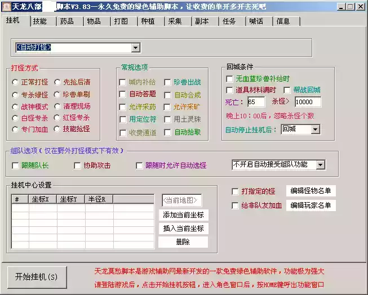Toggle 珍兽出战 checkbox

[167, 82]
